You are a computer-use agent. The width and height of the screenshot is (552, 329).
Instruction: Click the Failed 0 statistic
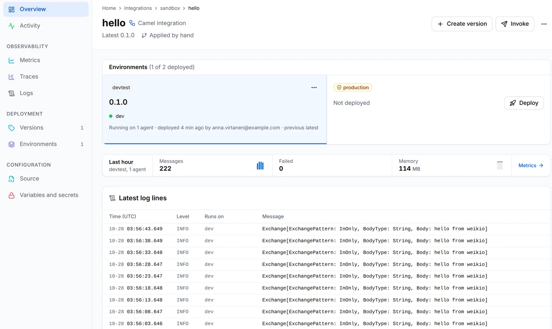(332, 165)
